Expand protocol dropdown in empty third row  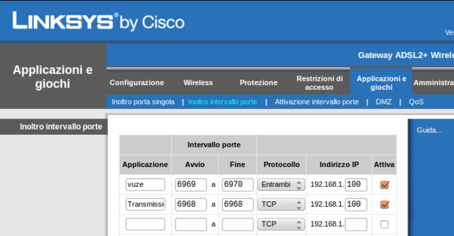click(281, 224)
